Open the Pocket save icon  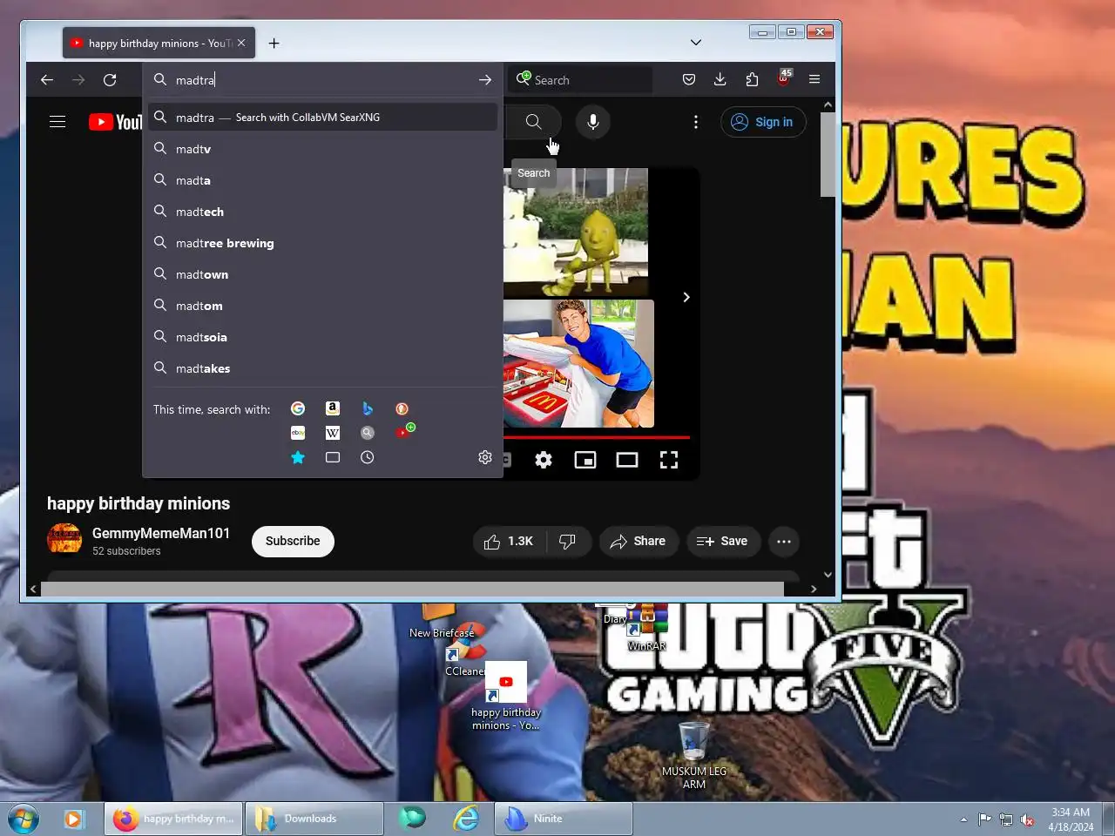pyautogui.click(x=689, y=79)
